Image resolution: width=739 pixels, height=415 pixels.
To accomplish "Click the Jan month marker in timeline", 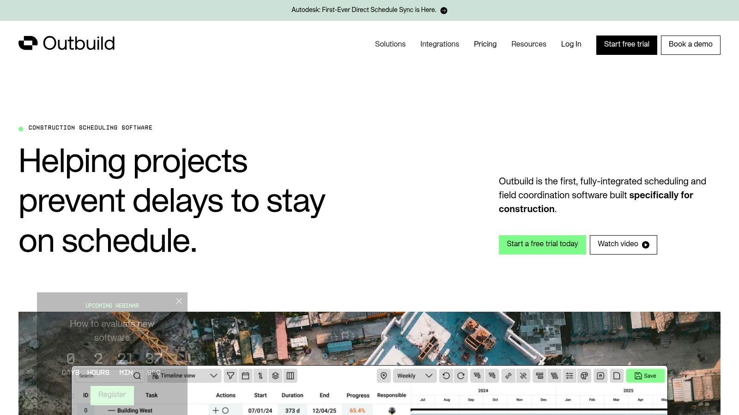I will click(568, 400).
